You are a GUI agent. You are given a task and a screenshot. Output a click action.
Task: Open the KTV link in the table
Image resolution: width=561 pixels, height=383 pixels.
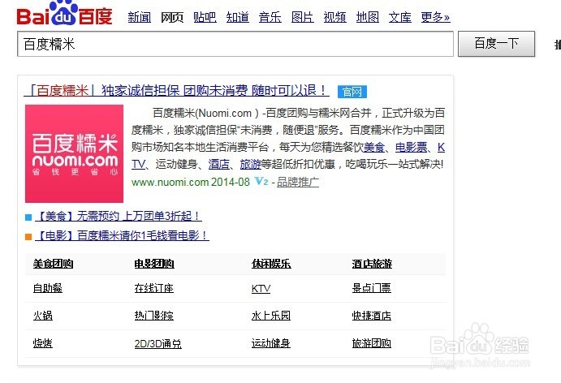point(261,289)
